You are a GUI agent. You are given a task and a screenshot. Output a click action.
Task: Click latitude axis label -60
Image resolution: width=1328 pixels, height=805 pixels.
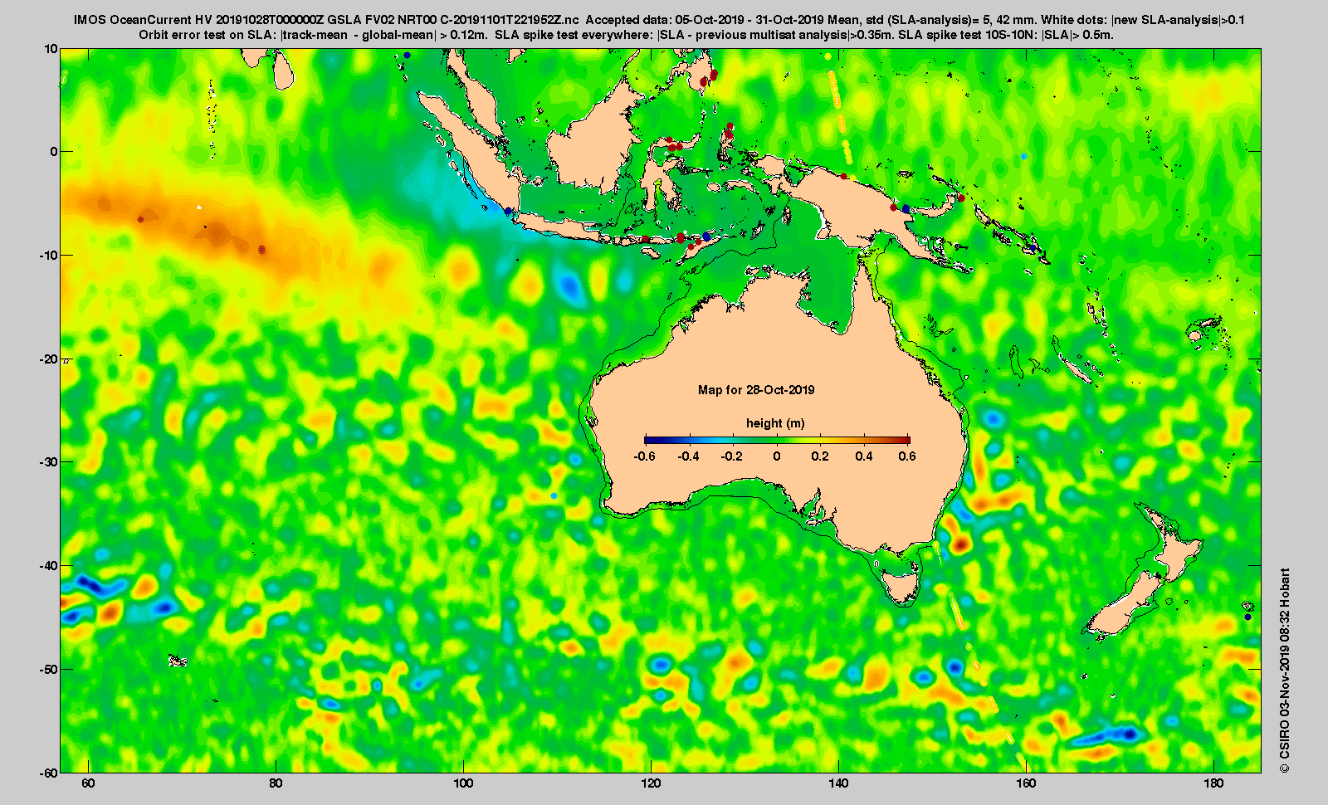[x=49, y=772]
